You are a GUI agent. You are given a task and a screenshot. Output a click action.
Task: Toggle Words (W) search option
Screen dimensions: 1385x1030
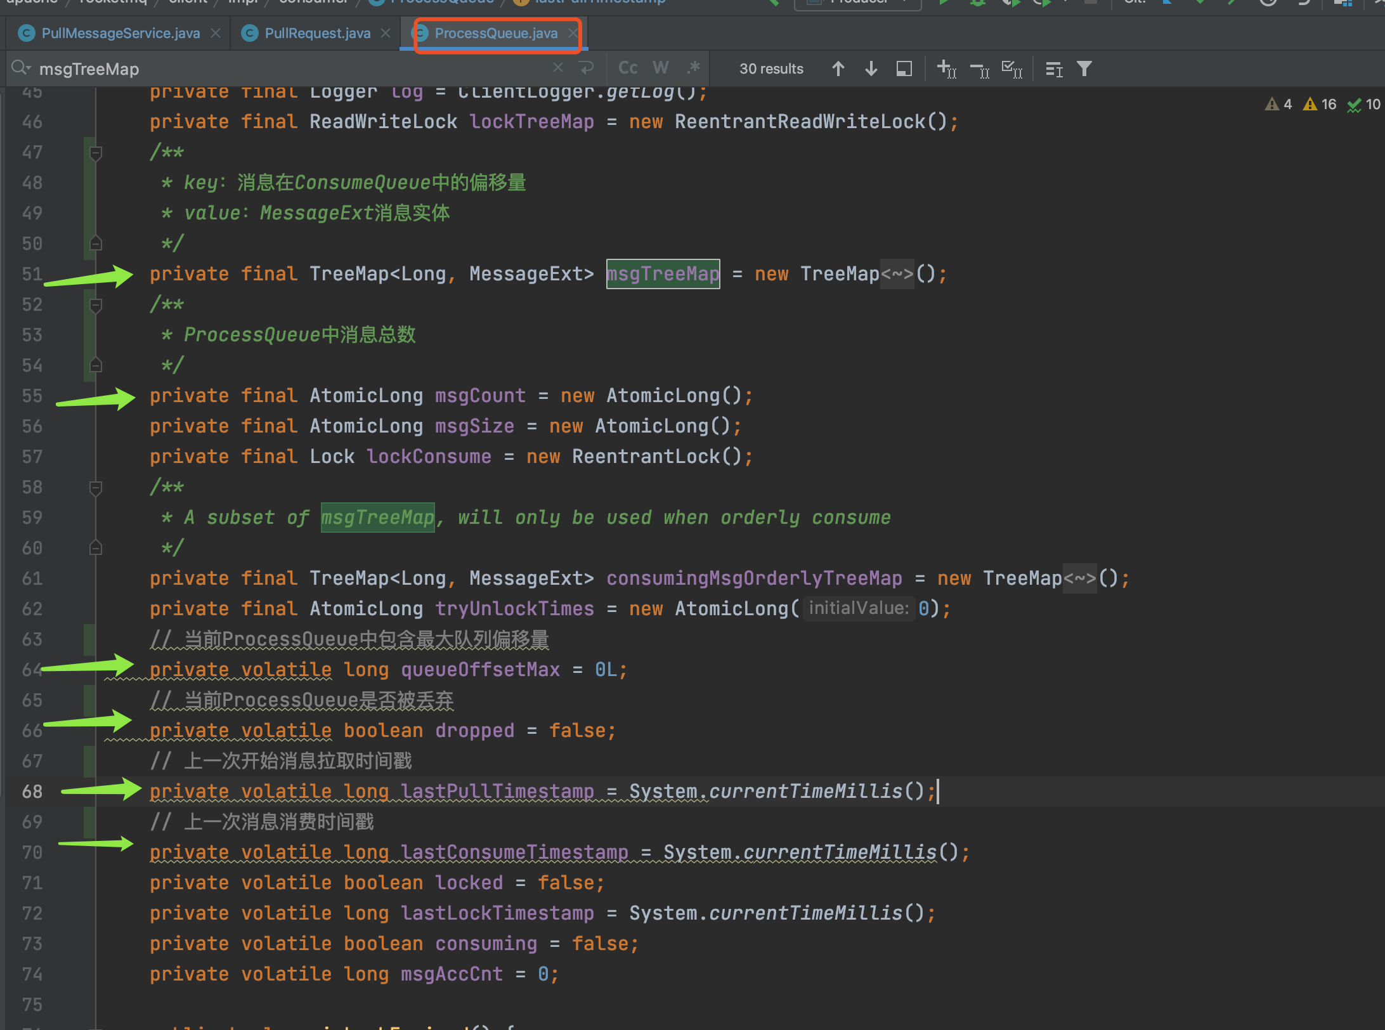[661, 68]
